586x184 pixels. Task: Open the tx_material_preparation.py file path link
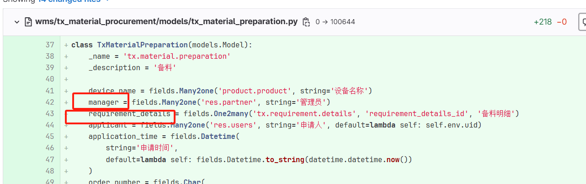click(166, 21)
